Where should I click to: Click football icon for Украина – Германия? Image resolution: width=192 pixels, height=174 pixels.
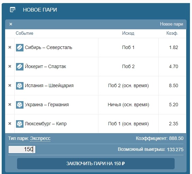[x=20, y=105]
